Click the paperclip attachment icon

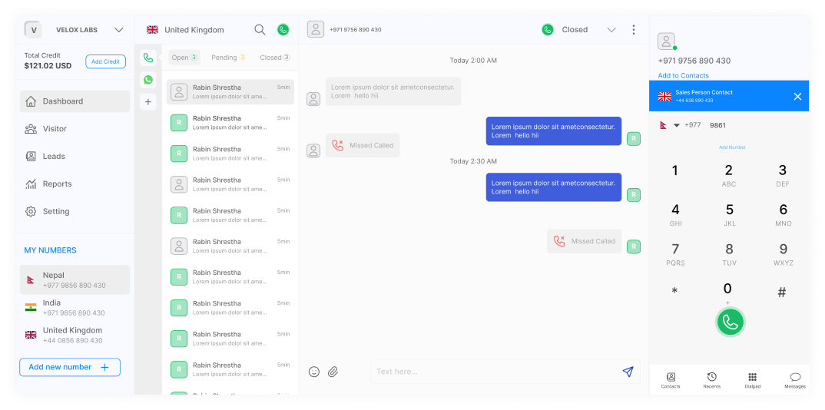point(333,372)
